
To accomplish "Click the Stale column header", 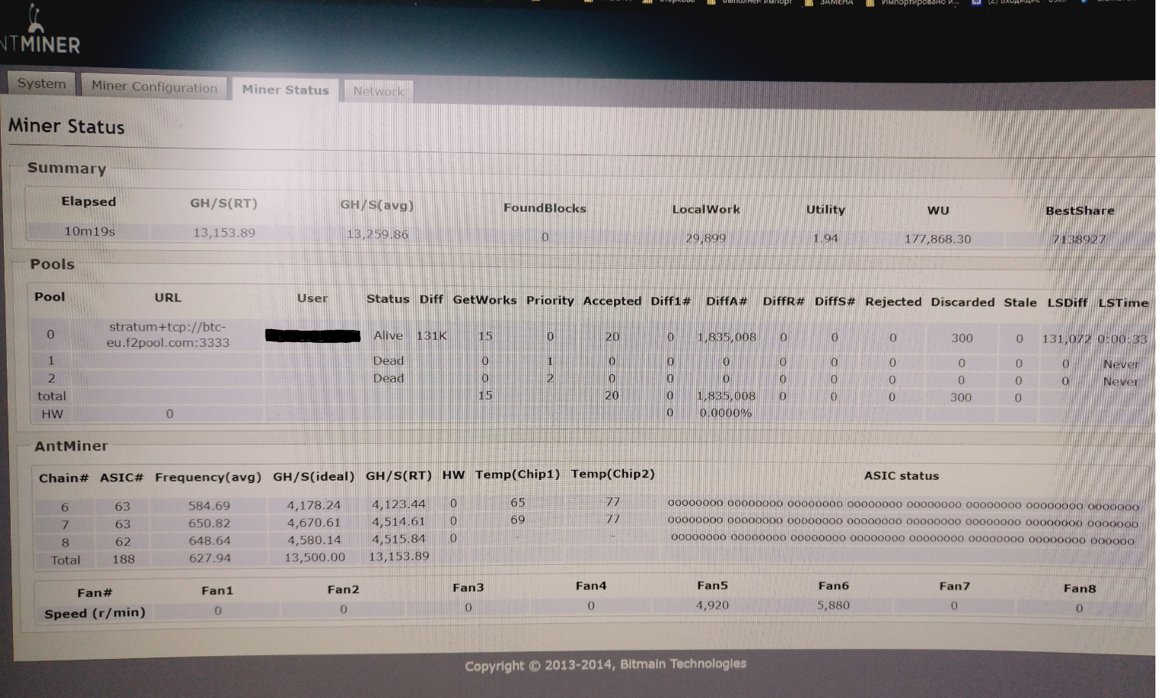I will coord(1020,302).
